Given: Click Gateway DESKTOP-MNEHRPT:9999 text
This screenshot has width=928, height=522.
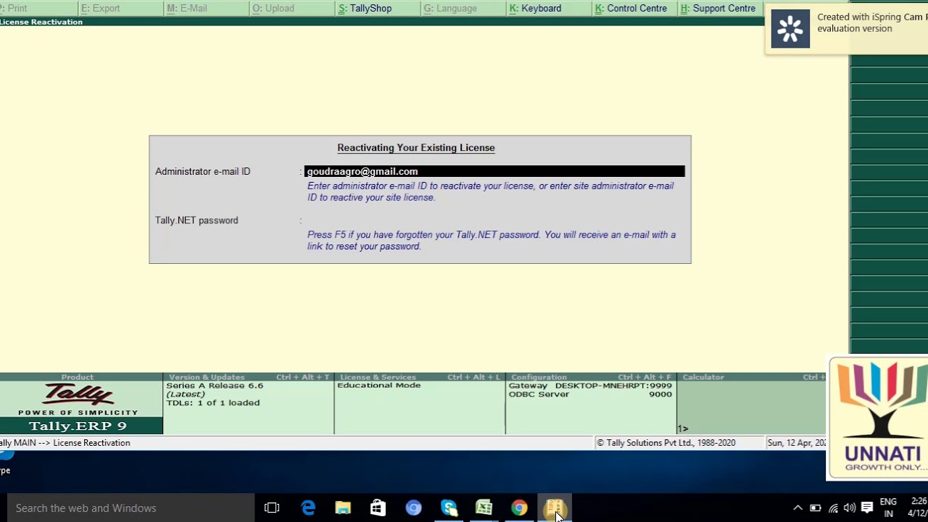Looking at the screenshot, I should (590, 386).
